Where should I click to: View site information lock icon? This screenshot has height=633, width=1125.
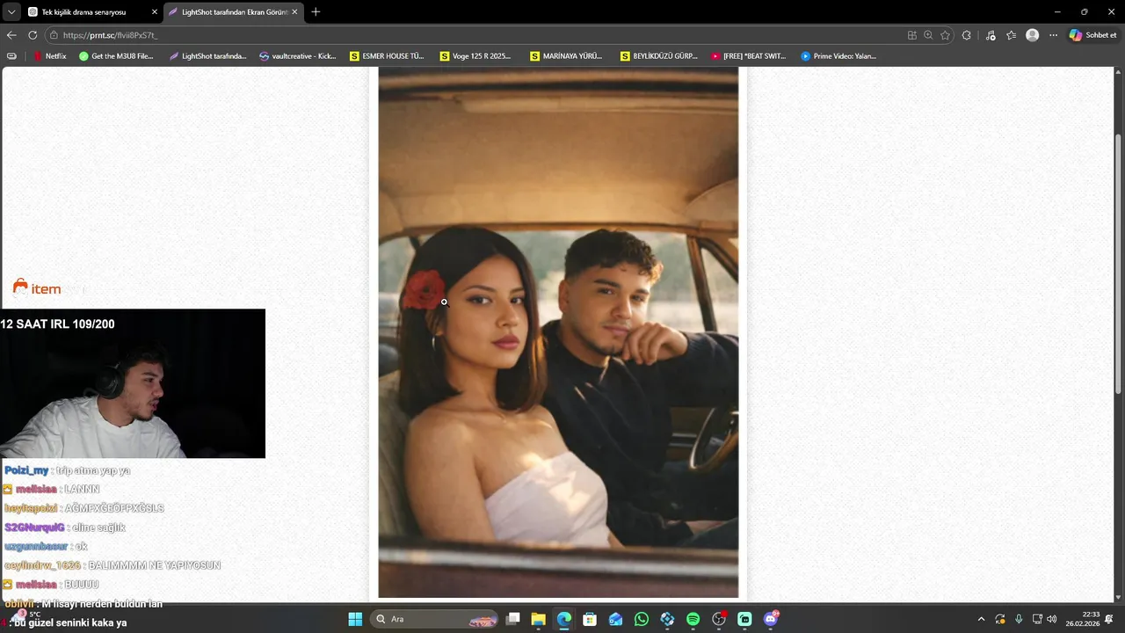pos(54,35)
